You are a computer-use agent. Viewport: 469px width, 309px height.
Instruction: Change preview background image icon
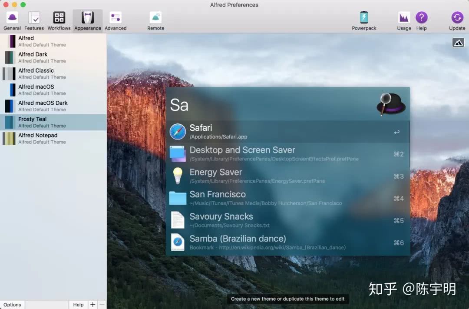click(458, 43)
